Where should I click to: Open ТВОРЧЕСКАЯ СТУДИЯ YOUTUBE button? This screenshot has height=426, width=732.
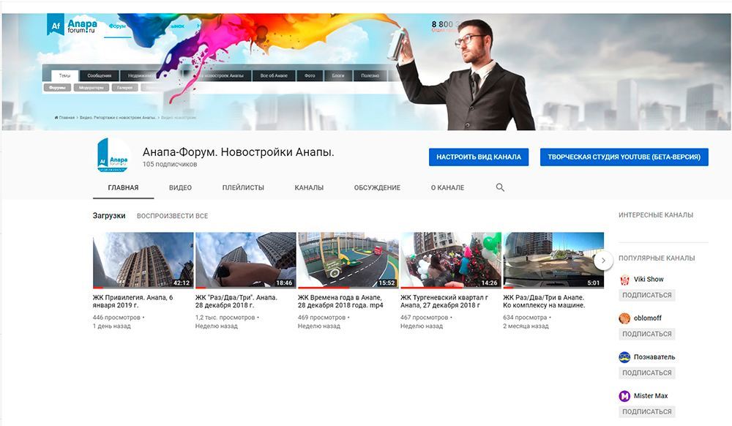[624, 157]
